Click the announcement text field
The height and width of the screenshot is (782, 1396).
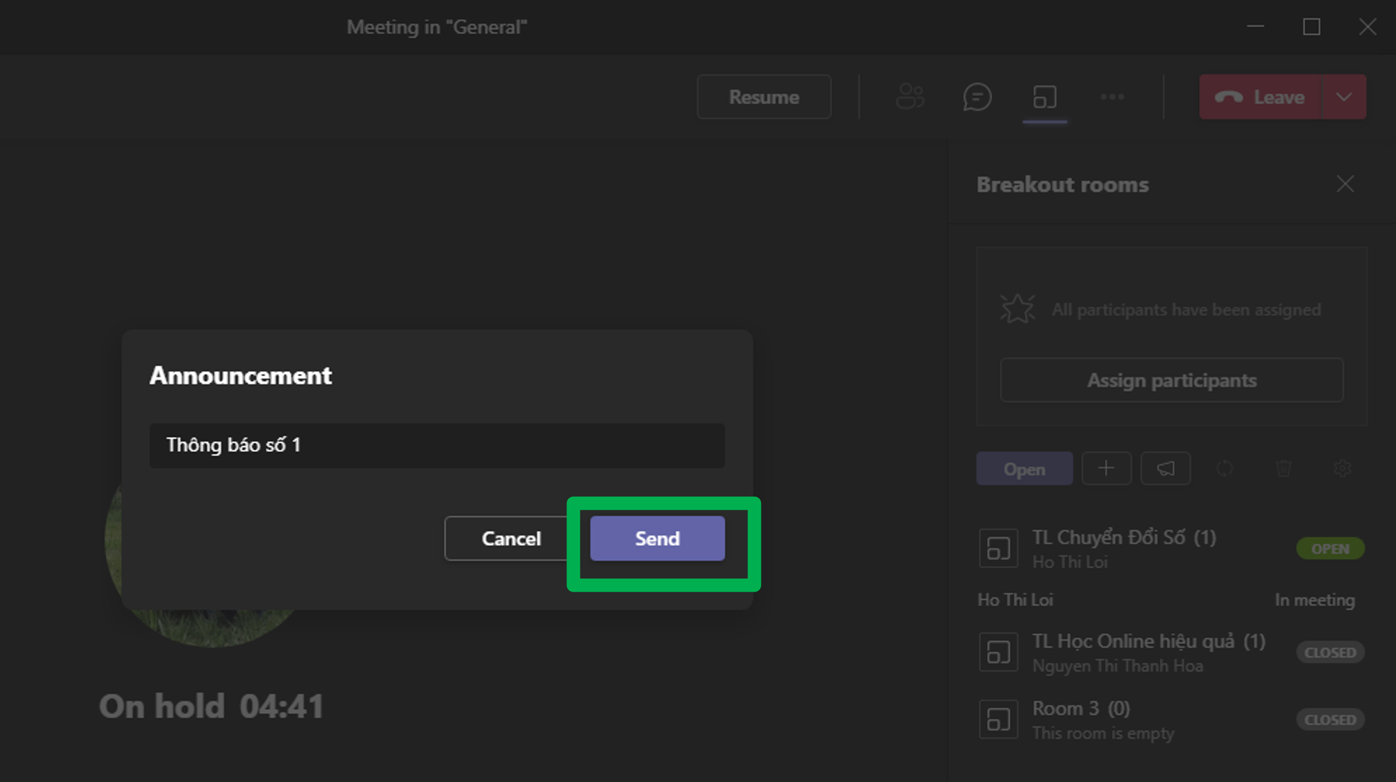click(437, 446)
